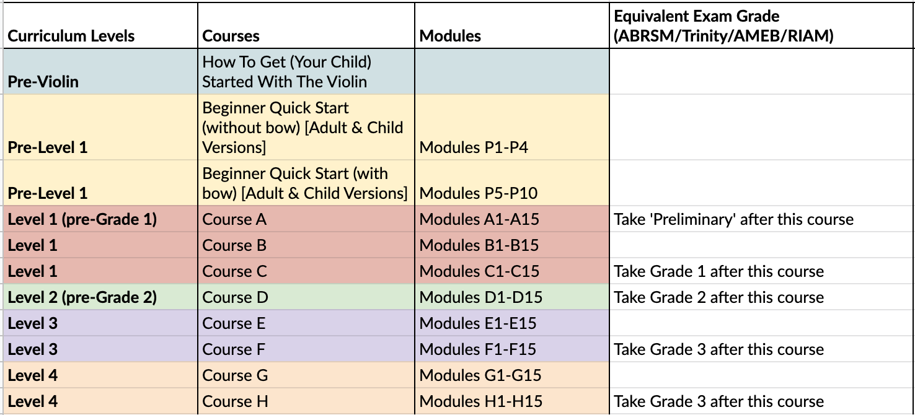The width and height of the screenshot is (915, 415).
Task: Select the 'Modules P5-P10' cell
Action: click(512, 183)
